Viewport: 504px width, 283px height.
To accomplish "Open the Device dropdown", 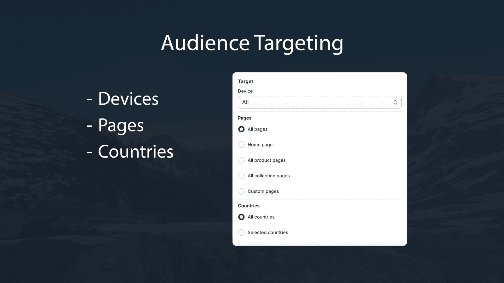I will coord(319,102).
